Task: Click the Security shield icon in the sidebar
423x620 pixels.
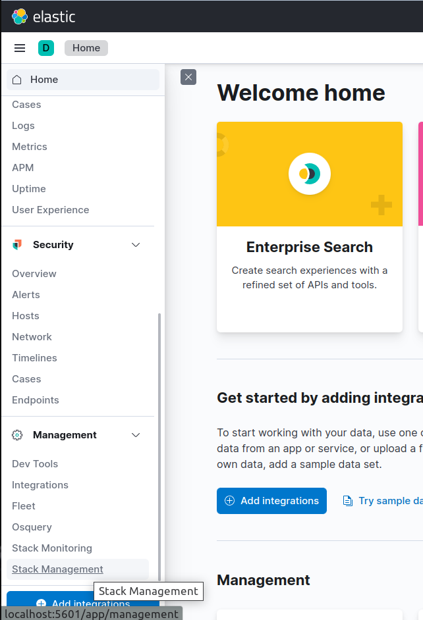Action: [16, 244]
